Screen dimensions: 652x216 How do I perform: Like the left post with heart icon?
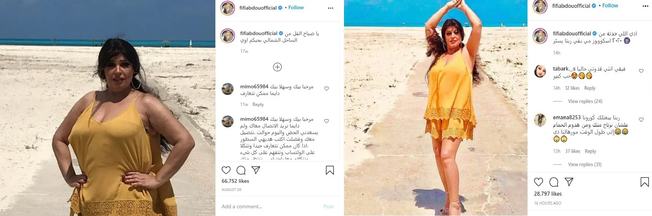coord(226,170)
